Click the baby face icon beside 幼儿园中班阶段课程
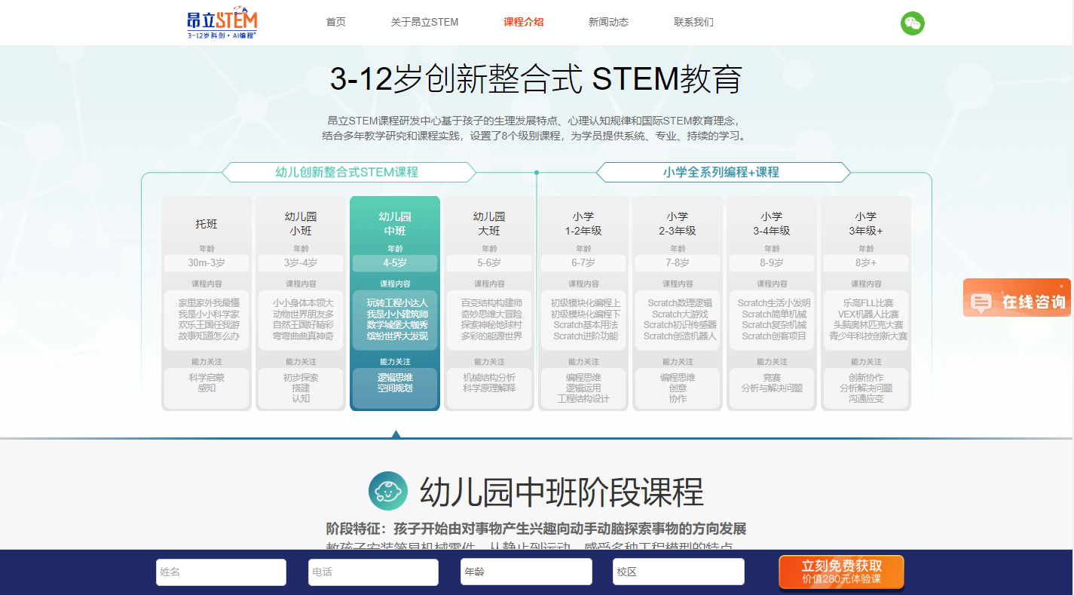 tap(388, 491)
